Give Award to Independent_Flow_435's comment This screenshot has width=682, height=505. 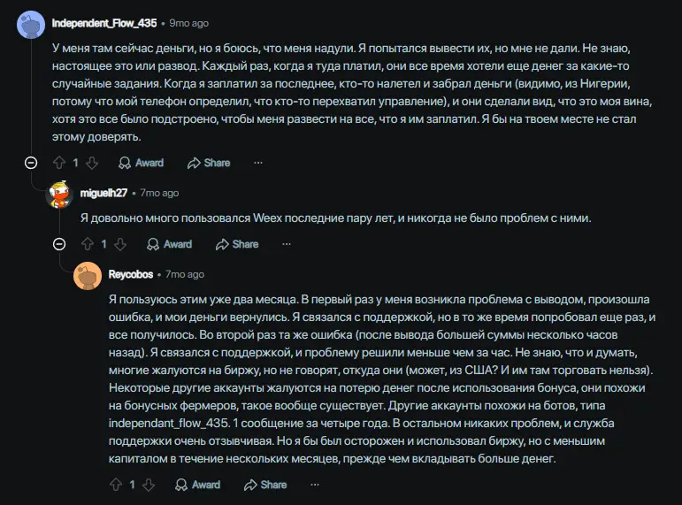(141, 163)
